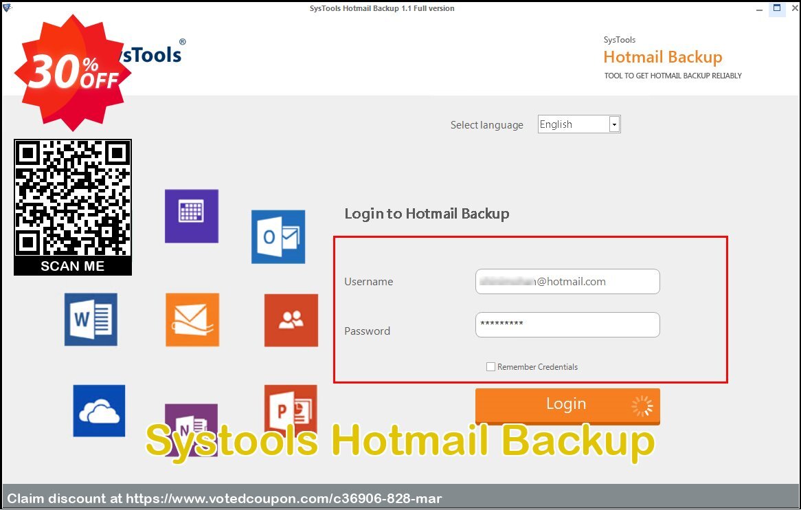Tick the Remember Credentials checkbox
801x510 pixels.
click(x=490, y=366)
